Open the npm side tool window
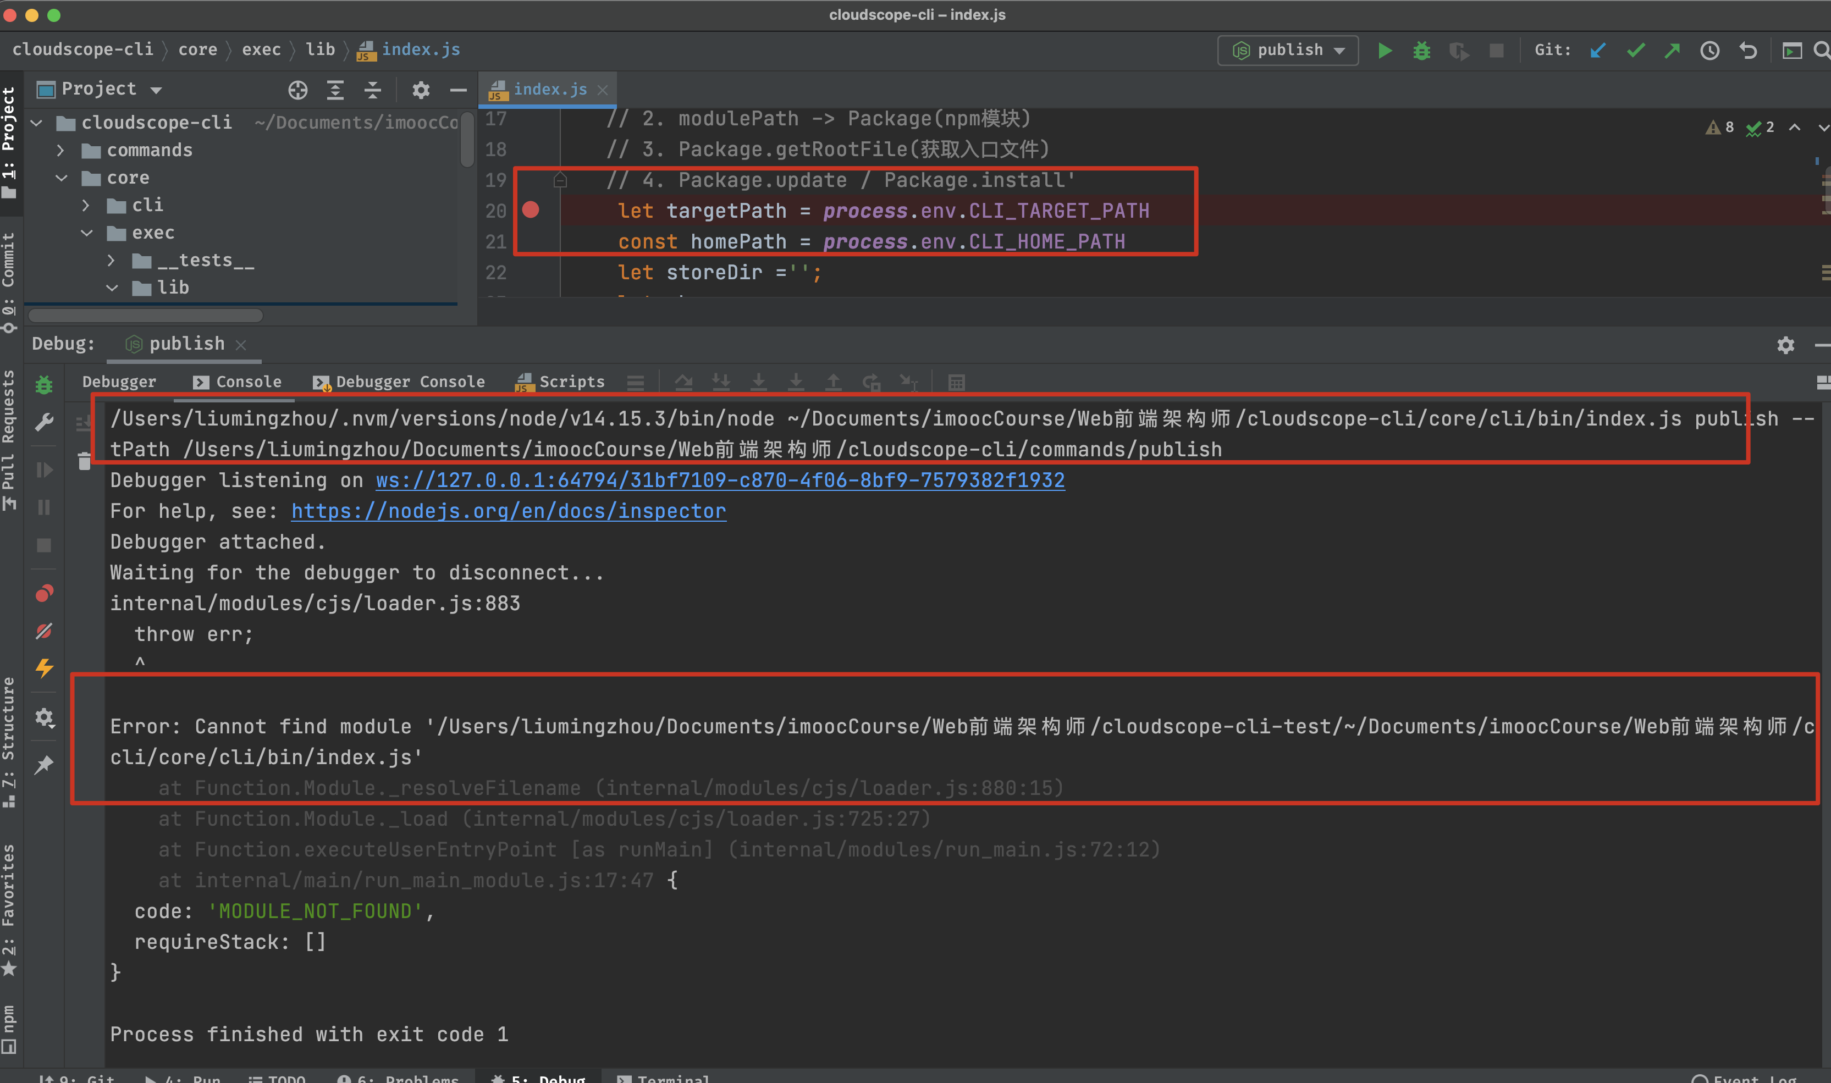1831x1083 pixels. [x=9, y=1029]
